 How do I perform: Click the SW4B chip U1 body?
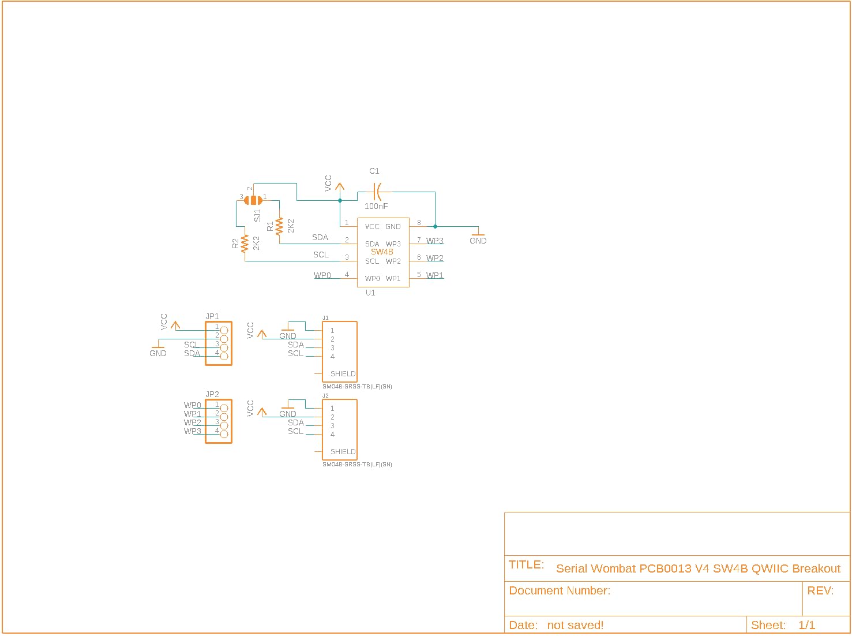pyautogui.click(x=383, y=252)
